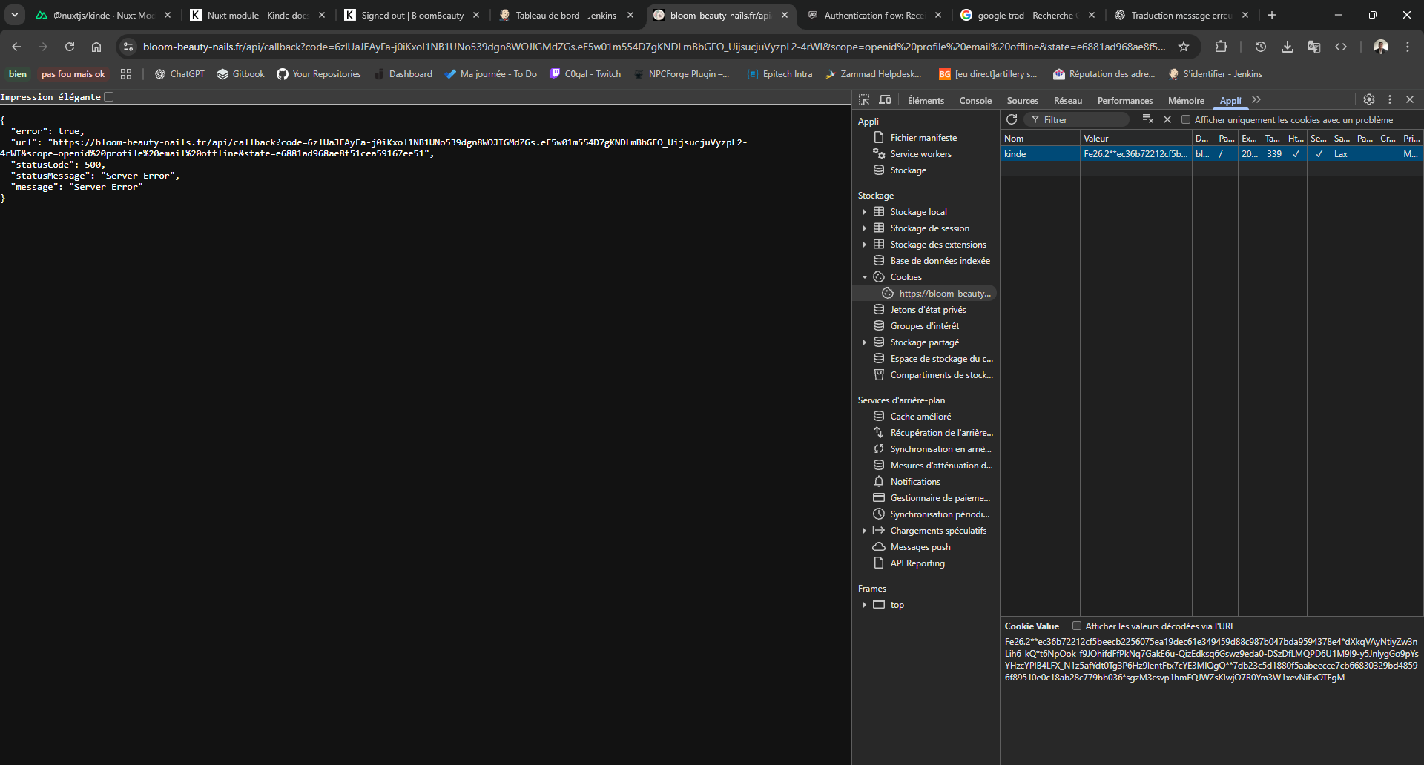Screen dimensions: 1424x765
Task: Click the inspect element picker icon
Action: tap(864, 100)
